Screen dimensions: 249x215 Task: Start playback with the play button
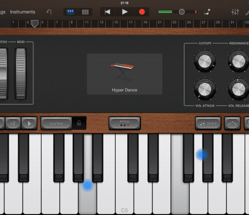(124, 12)
